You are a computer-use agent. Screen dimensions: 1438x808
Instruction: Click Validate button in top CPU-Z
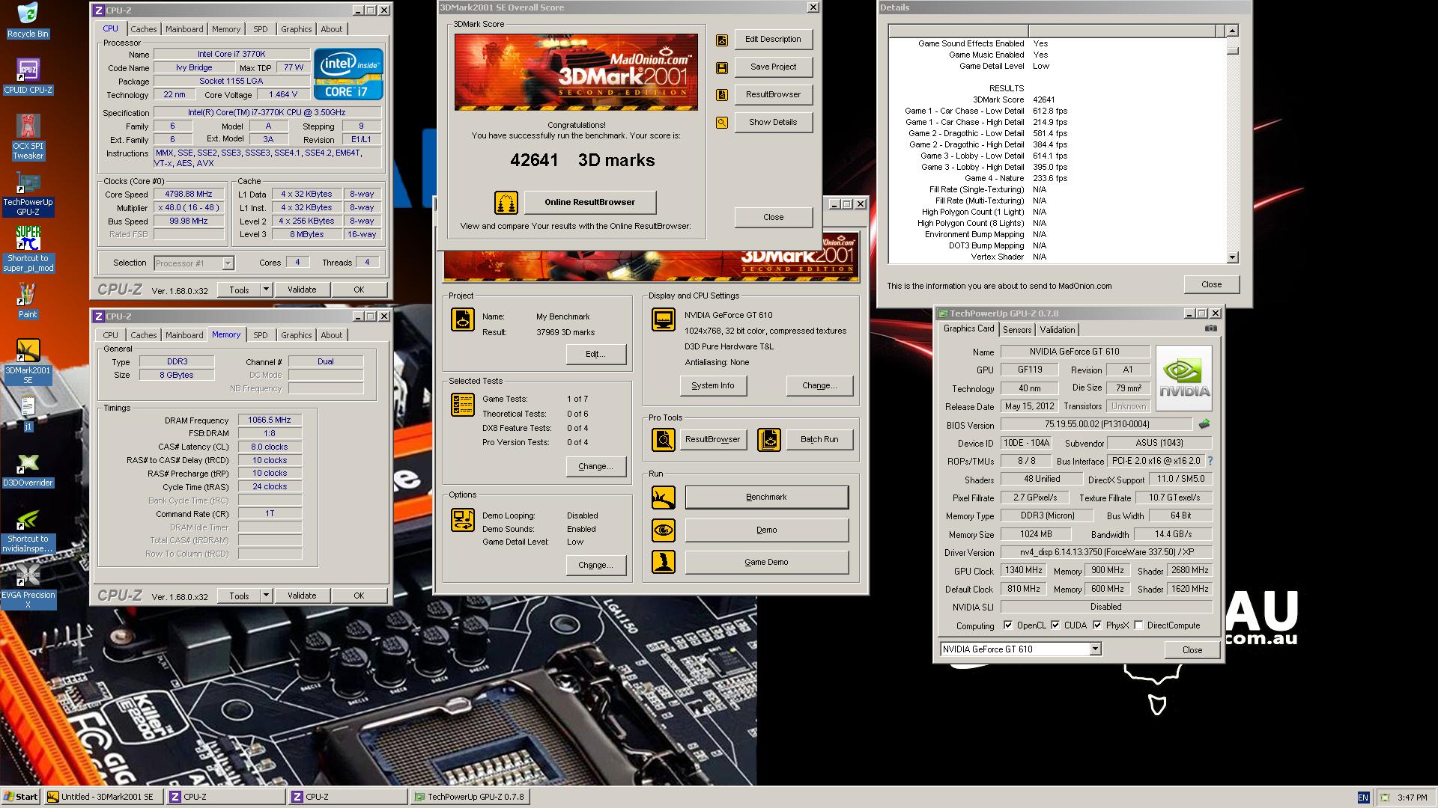(x=302, y=290)
